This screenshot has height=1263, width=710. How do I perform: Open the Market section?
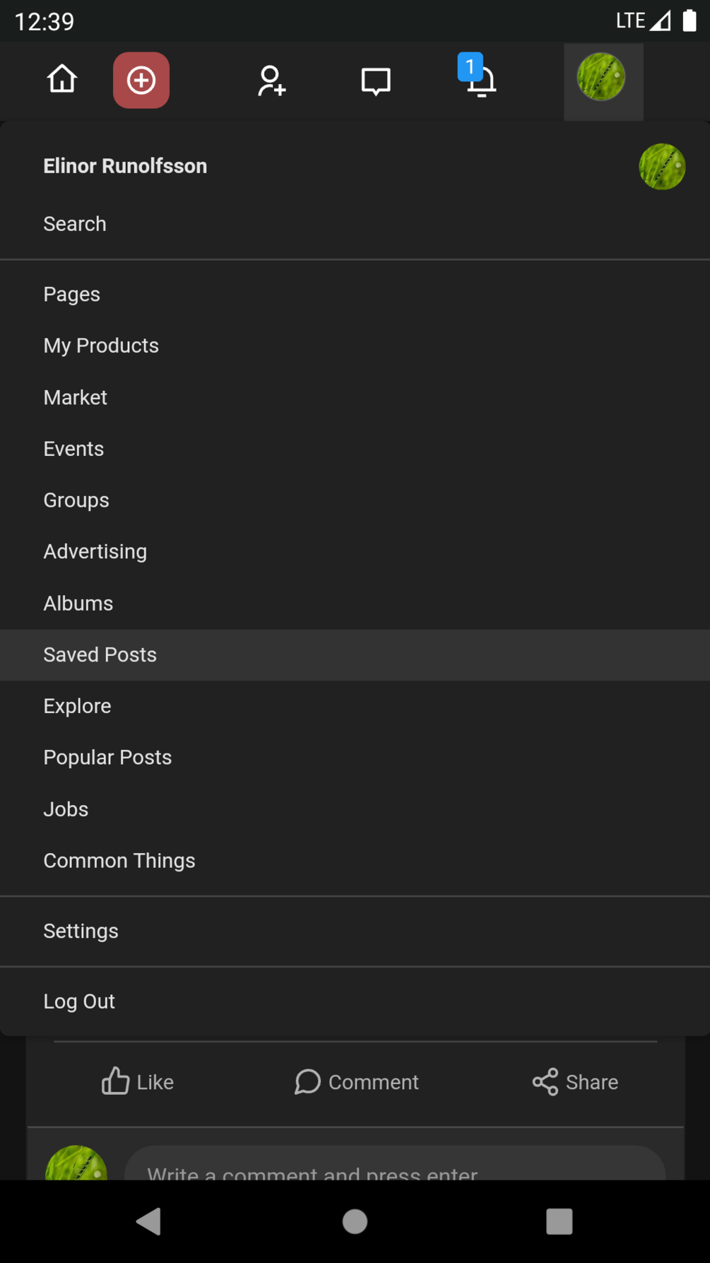pyautogui.click(x=76, y=397)
